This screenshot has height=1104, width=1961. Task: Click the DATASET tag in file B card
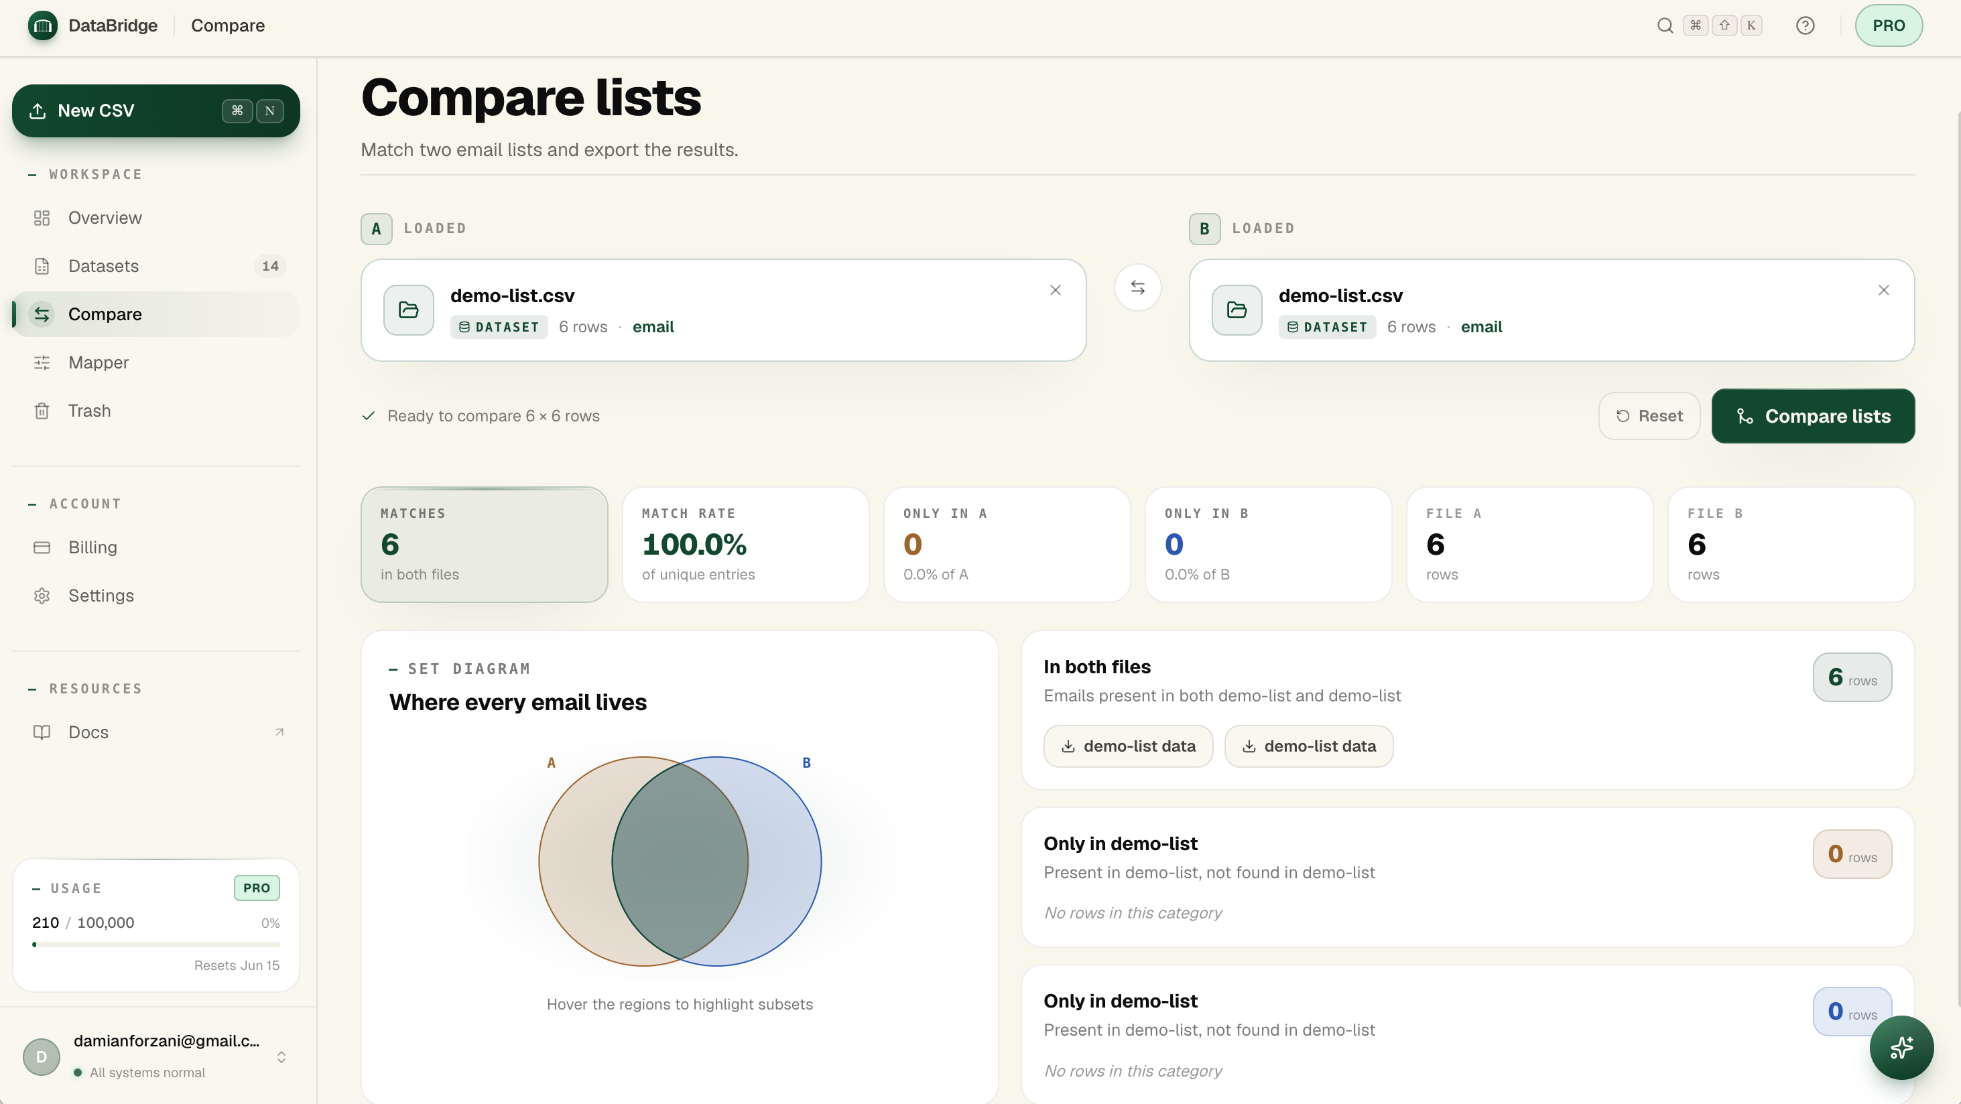coord(1327,327)
